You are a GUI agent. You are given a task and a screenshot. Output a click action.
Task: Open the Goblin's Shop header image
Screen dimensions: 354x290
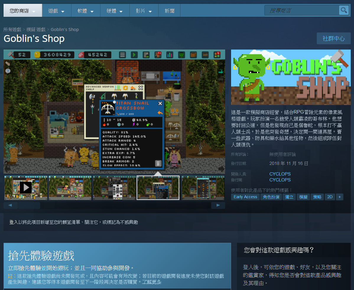coord(291,77)
